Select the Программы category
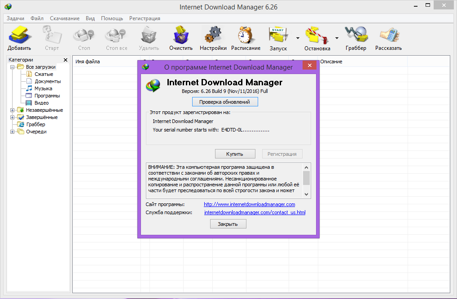457x299 pixels. 47,96
